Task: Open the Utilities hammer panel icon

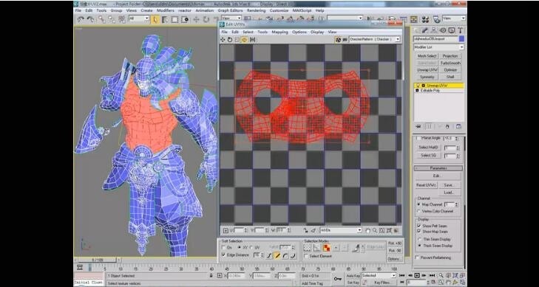Action: pos(461,30)
